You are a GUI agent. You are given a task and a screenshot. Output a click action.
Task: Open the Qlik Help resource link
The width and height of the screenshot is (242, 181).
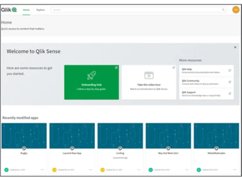(x=206, y=70)
